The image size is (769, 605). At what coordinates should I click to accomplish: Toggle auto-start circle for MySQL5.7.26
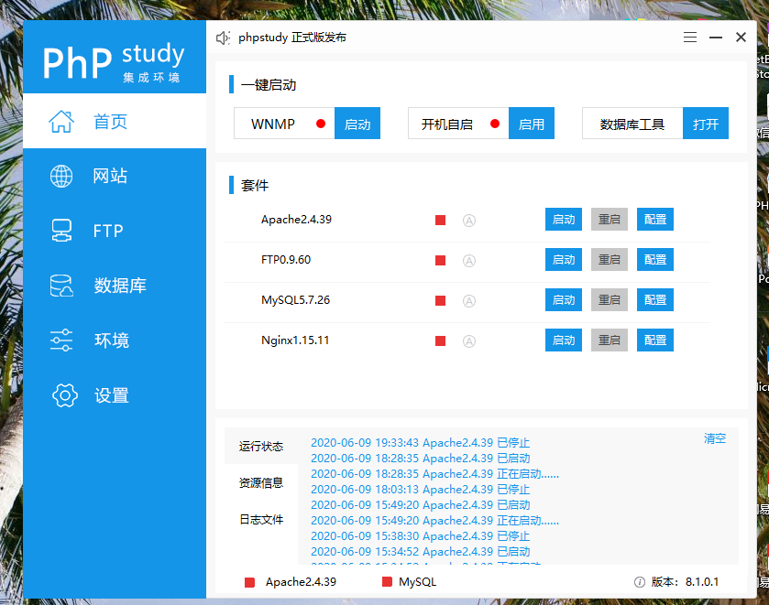tap(469, 301)
